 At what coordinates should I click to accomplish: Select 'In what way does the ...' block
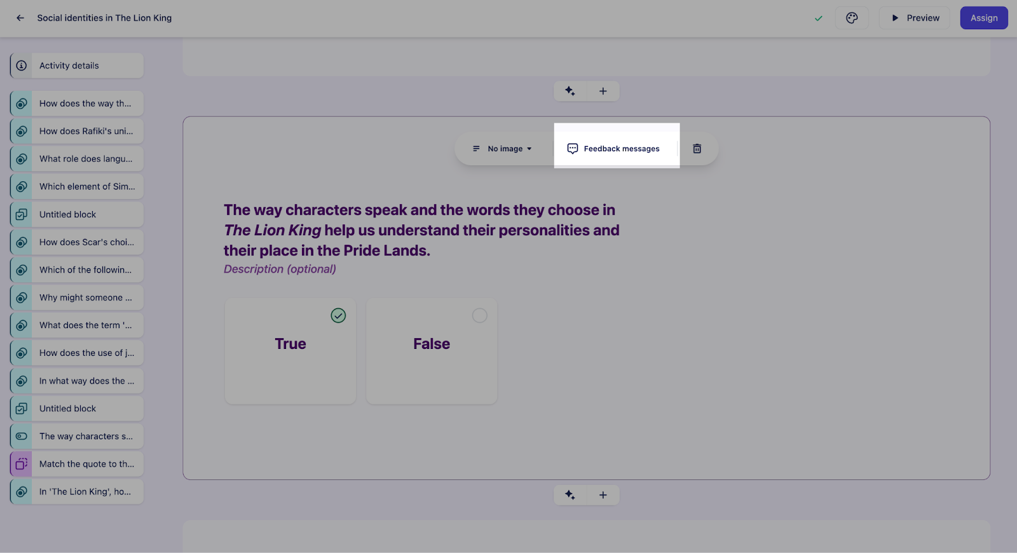click(77, 381)
